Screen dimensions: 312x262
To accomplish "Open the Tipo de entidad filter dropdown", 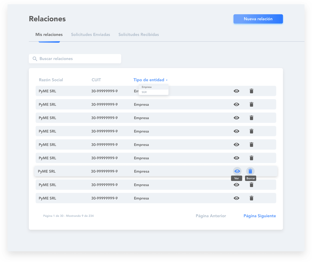I will pyautogui.click(x=150, y=80).
